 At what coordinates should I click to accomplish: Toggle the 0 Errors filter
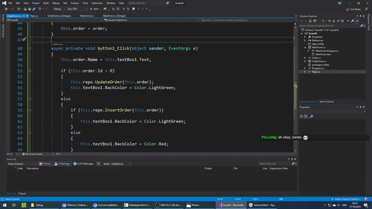[x=46, y=164]
